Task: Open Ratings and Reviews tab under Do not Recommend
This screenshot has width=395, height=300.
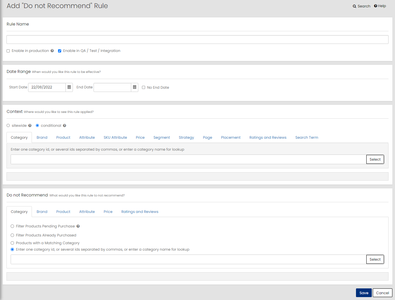Action: [140, 212]
